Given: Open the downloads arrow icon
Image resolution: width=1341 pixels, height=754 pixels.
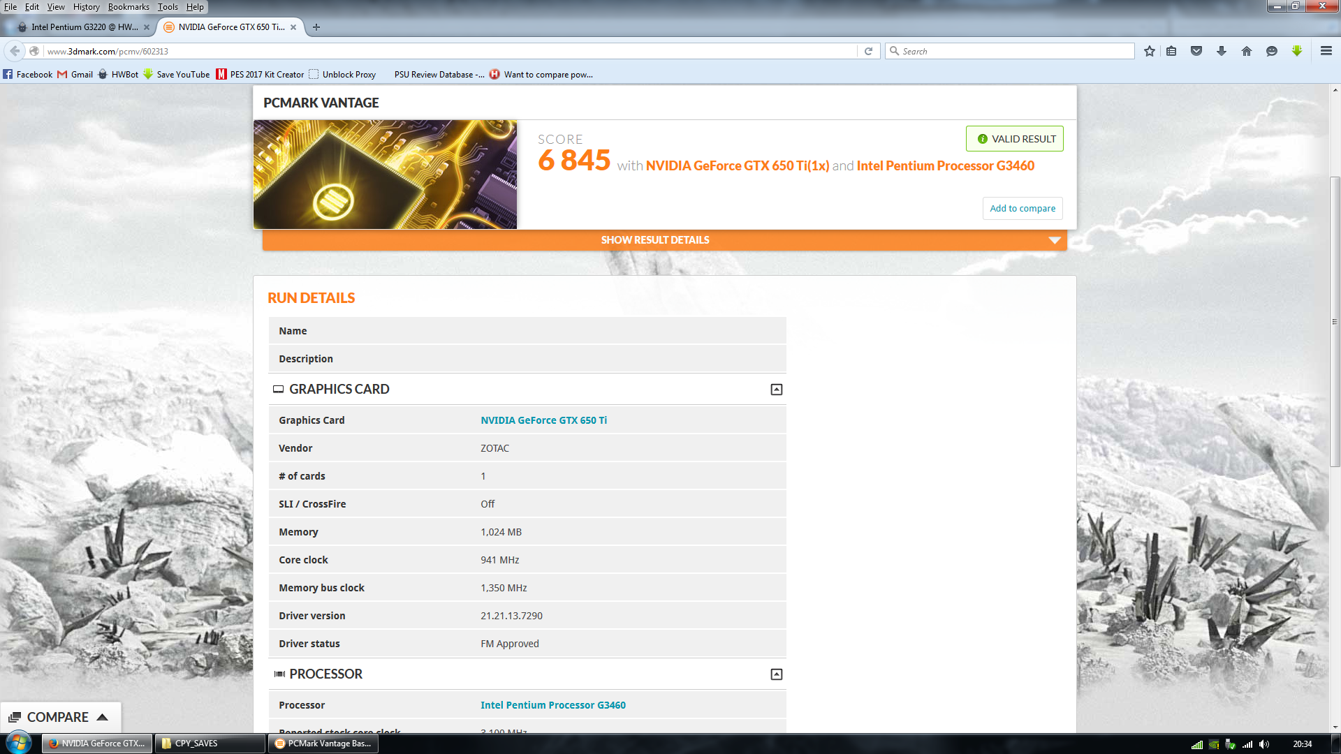Looking at the screenshot, I should pos(1222,51).
